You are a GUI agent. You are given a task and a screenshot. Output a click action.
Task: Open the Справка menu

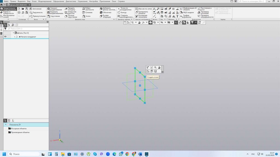[x=121, y=1]
